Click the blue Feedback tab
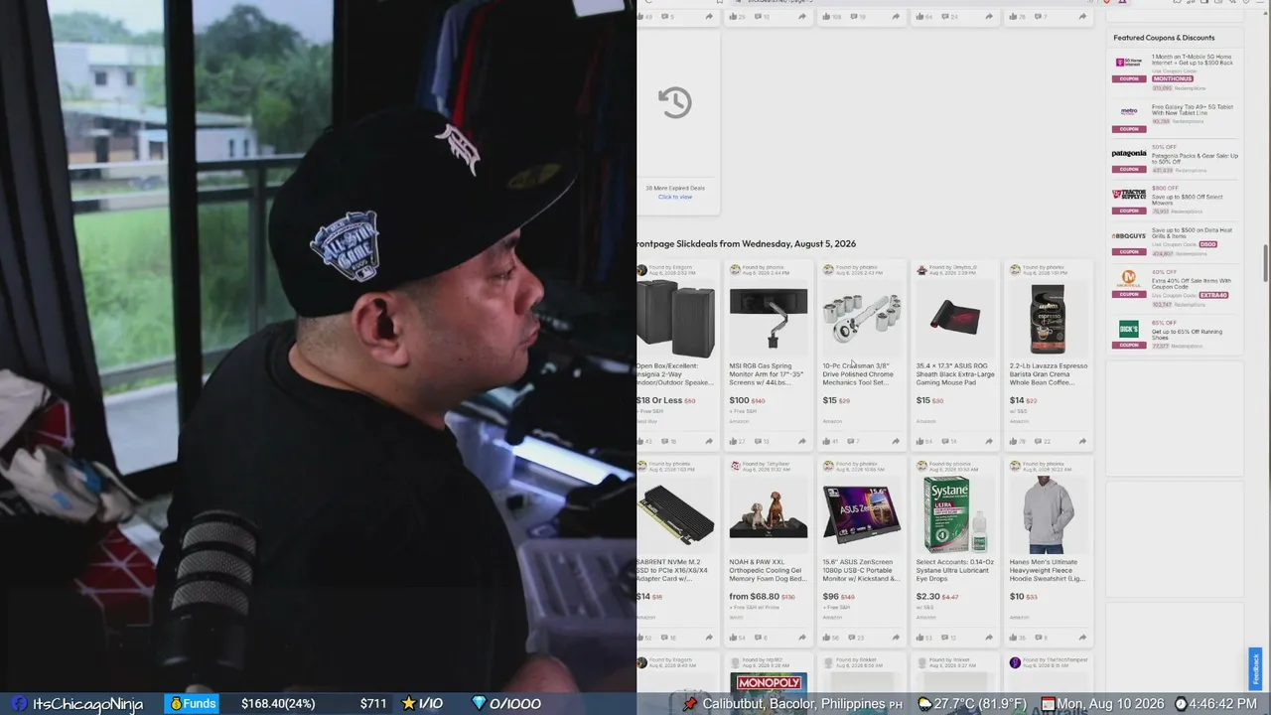The width and height of the screenshot is (1271, 715). [x=1255, y=669]
